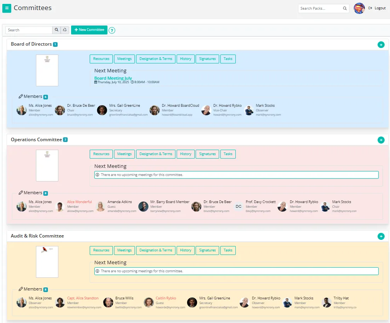
Task: Click the New Committee button
Action: click(x=89, y=30)
